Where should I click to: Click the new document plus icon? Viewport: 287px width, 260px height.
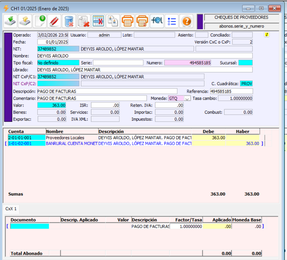click(40, 21)
